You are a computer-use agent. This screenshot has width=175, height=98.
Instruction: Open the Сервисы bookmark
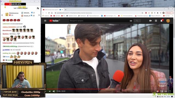click(x=46, y=16)
